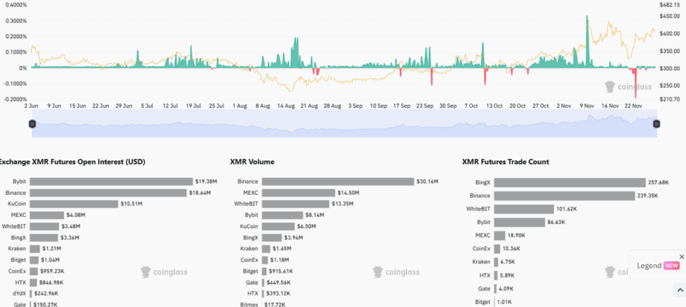This screenshot has width=686, height=307.
Task: Click the Binance $30.16M volume bar
Action: point(338,181)
